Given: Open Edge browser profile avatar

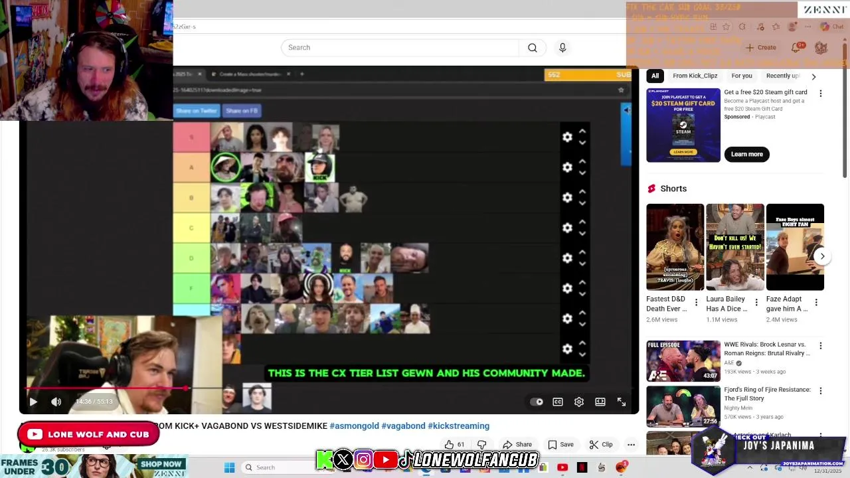Looking at the screenshot, I should pyautogui.click(x=792, y=27).
